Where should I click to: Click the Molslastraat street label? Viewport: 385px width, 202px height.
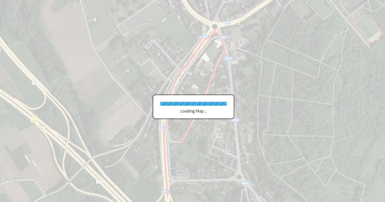tap(158, 69)
